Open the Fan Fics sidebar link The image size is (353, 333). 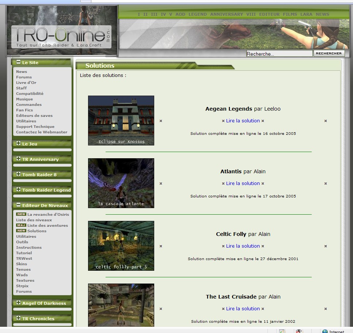pyautogui.click(x=24, y=110)
